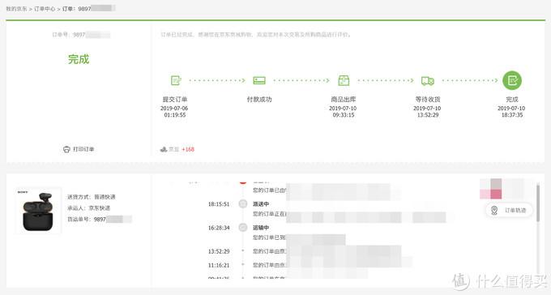Click the 送货方式: 普通快递 line
Viewport: 551px width, 295px height.
coord(92,197)
